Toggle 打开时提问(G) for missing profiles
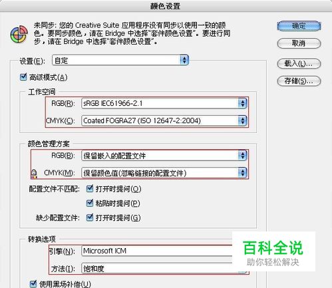 click(90, 217)
